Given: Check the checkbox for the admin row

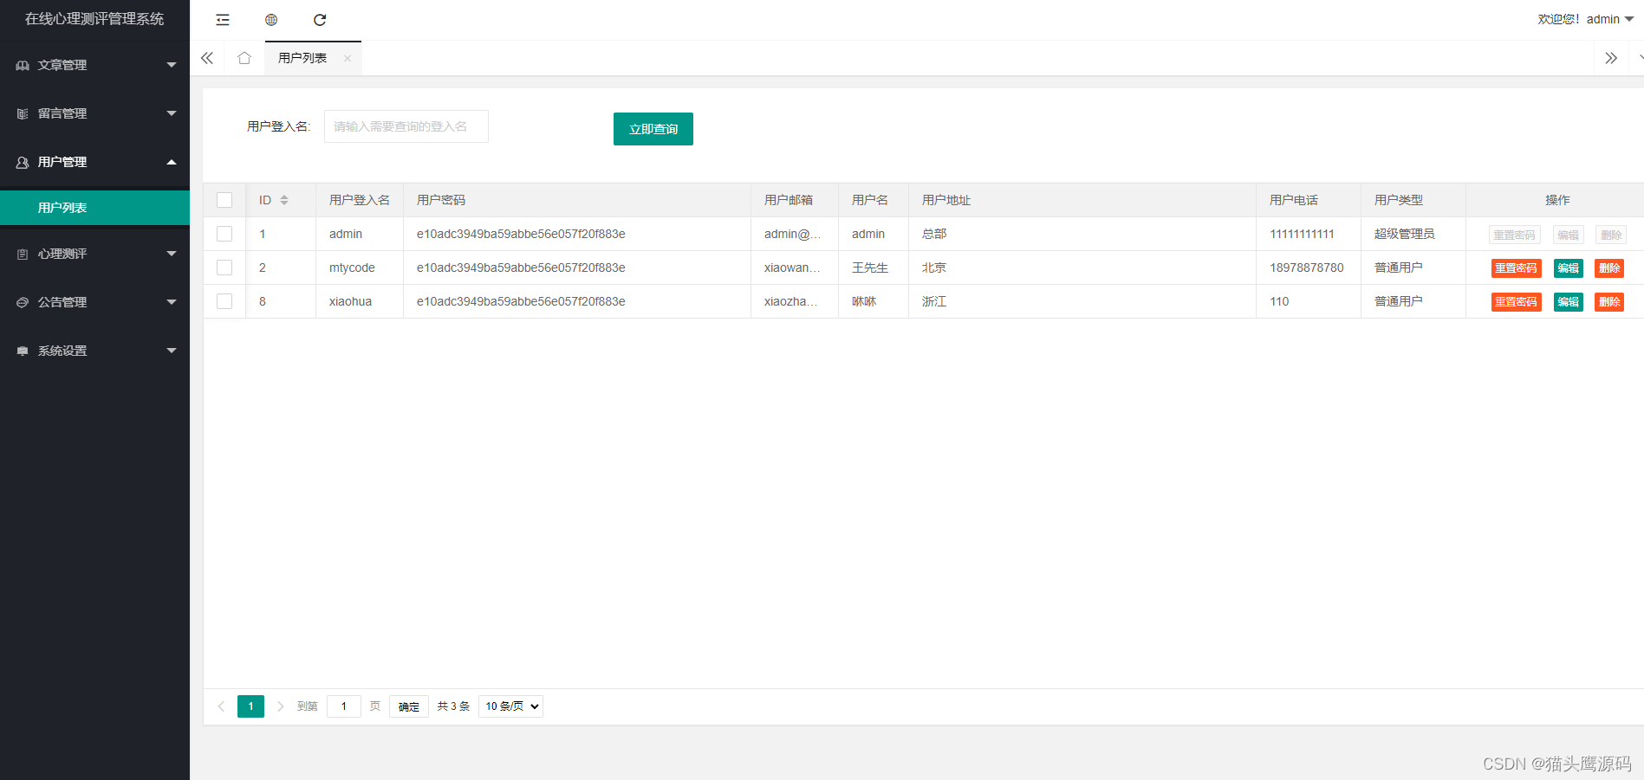Looking at the screenshot, I should (x=224, y=234).
